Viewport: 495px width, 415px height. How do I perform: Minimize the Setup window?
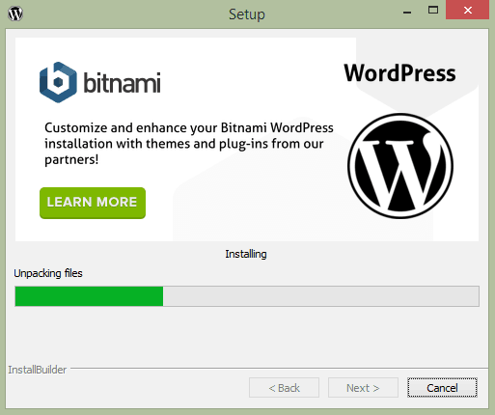tap(407, 13)
